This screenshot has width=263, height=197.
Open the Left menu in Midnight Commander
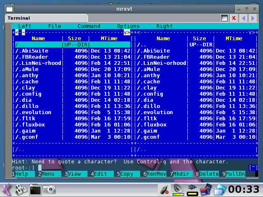tap(25, 26)
